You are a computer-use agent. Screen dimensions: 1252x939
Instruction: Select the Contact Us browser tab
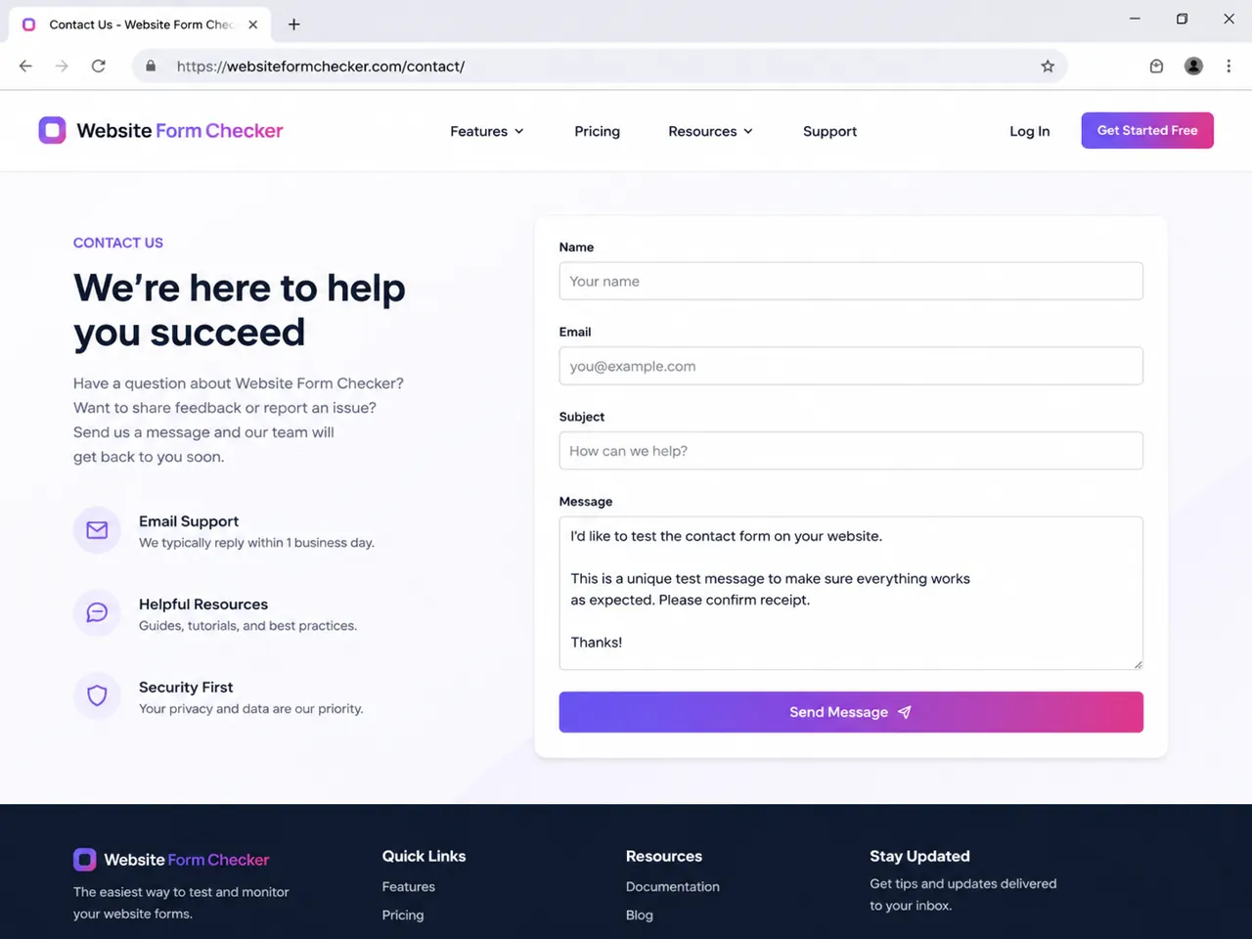click(140, 24)
